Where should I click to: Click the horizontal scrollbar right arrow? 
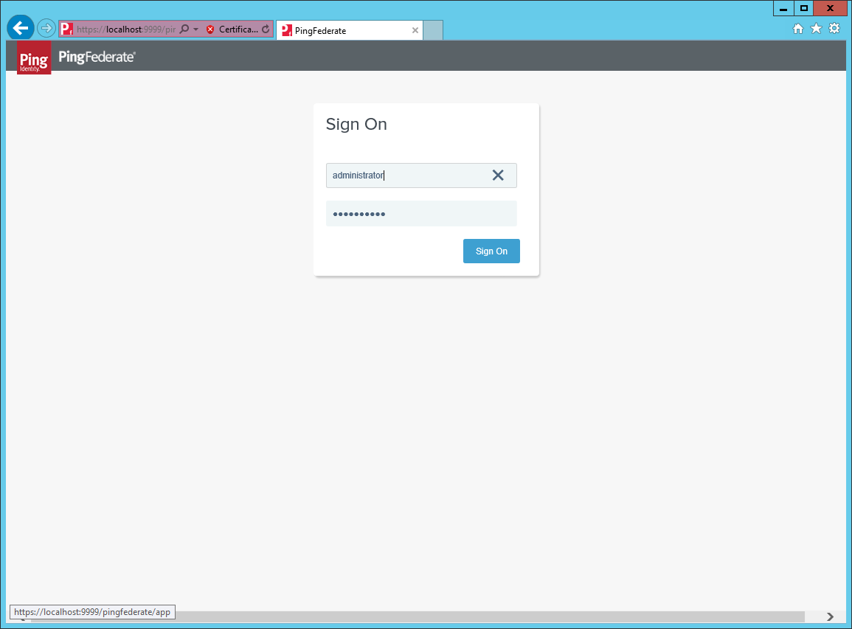coord(830,616)
